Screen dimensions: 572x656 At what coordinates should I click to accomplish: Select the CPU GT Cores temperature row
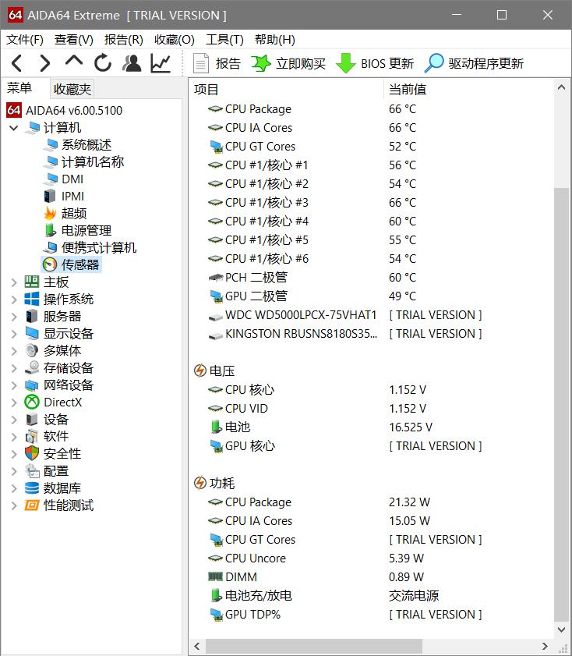coord(372,147)
